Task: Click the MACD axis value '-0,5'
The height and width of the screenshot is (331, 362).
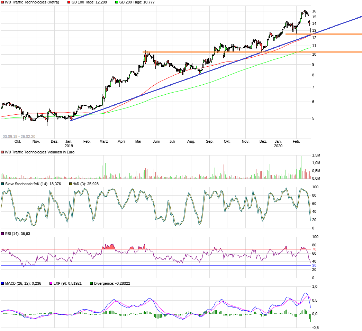Action: pos(315,328)
